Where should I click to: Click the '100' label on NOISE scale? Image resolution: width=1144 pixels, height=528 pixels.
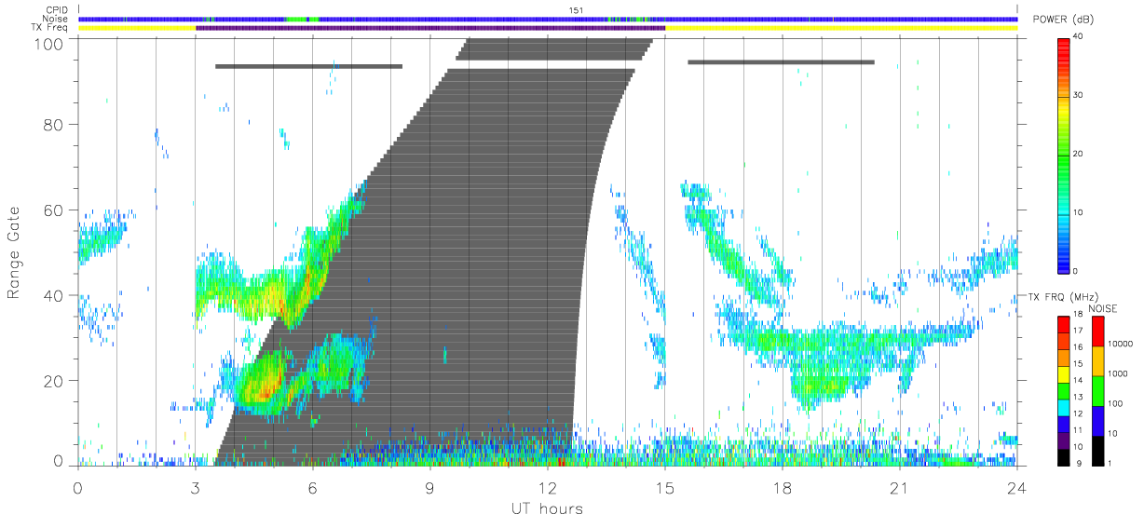pyautogui.click(x=1114, y=403)
